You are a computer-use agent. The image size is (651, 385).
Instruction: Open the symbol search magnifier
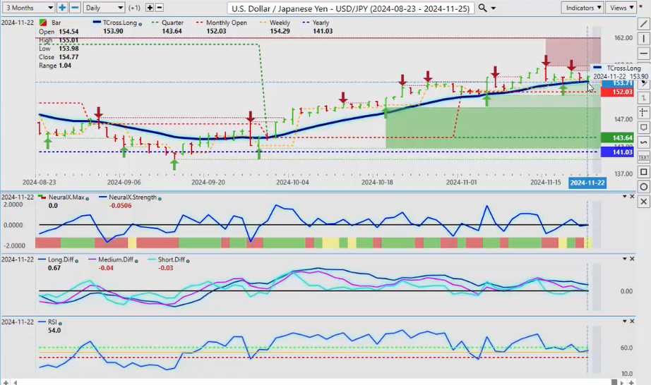click(482, 8)
